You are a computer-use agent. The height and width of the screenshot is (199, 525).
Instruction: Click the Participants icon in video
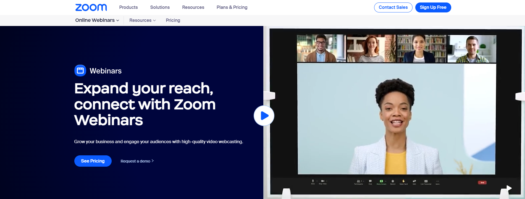point(358,181)
